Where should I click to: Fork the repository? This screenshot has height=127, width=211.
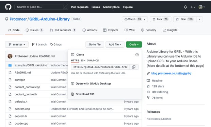click(x=160, y=19)
